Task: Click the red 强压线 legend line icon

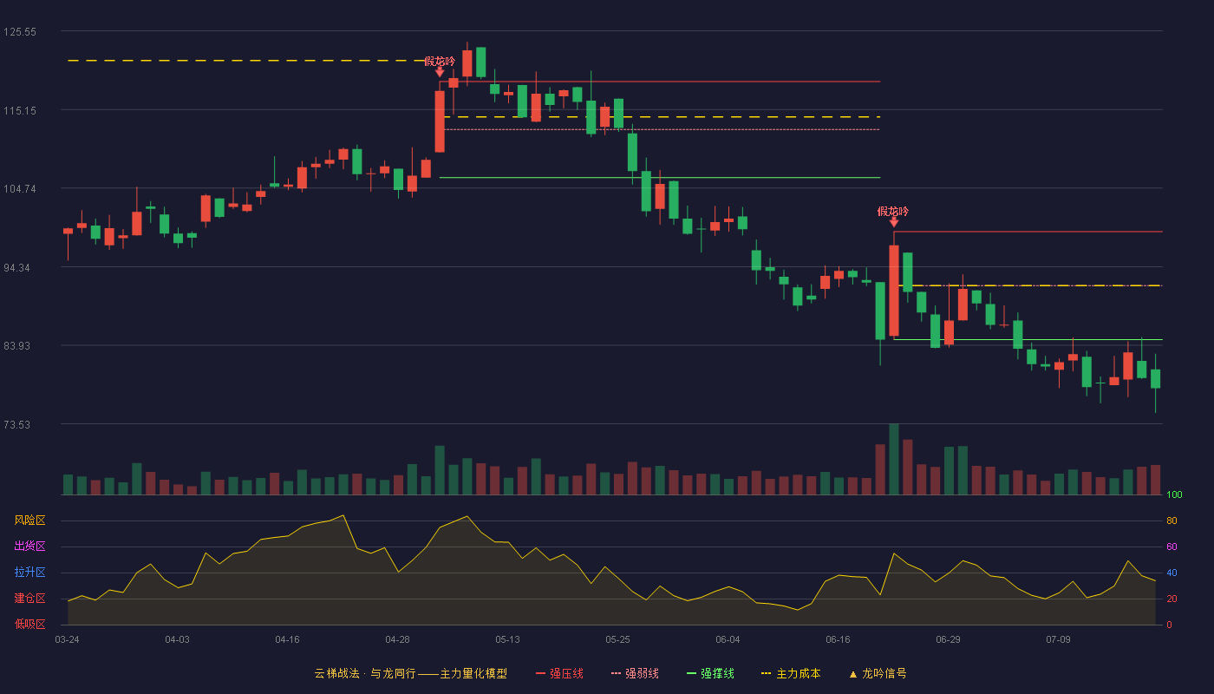Action: [x=540, y=673]
